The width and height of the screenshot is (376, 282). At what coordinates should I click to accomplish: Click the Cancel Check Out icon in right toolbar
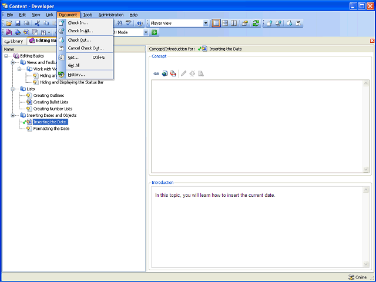click(x=298, y=23)
